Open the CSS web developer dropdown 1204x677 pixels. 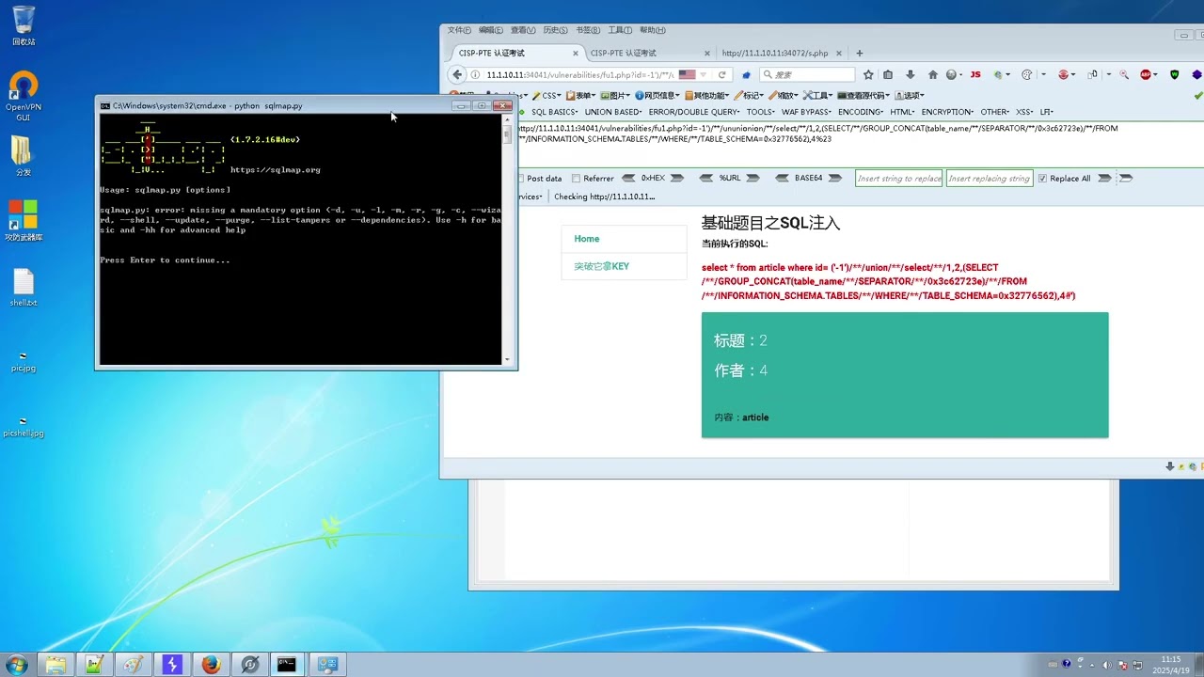pos(547,95)
